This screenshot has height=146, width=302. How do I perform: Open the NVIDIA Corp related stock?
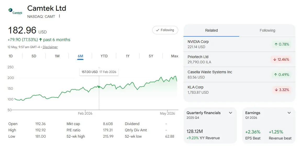[x=239, y=44]
